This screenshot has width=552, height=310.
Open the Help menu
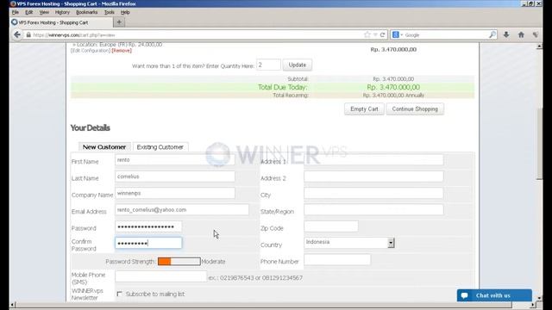125,12
